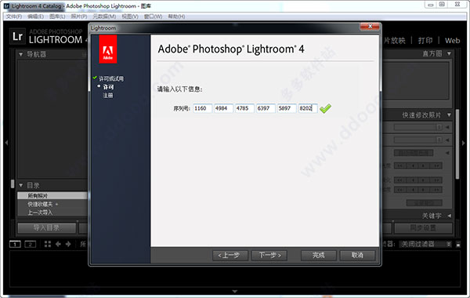Click the green serial number validation checkmark

[325, 108]
